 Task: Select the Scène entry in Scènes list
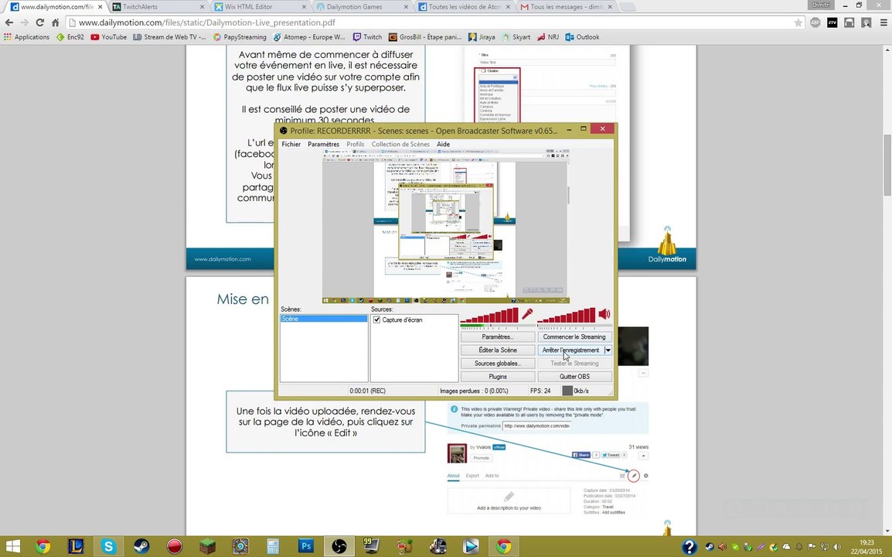coord(323,319)
